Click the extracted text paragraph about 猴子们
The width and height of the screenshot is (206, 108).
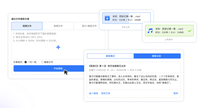(x=134, y=80)
